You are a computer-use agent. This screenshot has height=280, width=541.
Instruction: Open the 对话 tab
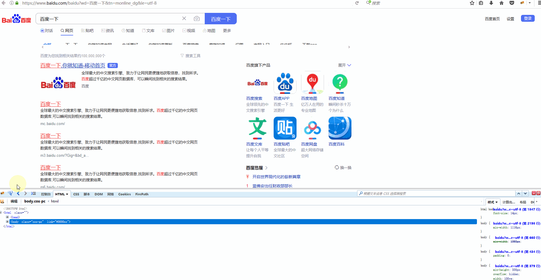click(x=47, y=31)
